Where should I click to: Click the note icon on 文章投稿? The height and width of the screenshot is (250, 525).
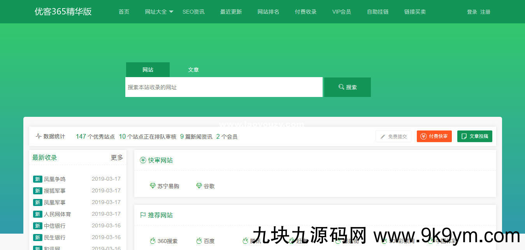(464, 136)
